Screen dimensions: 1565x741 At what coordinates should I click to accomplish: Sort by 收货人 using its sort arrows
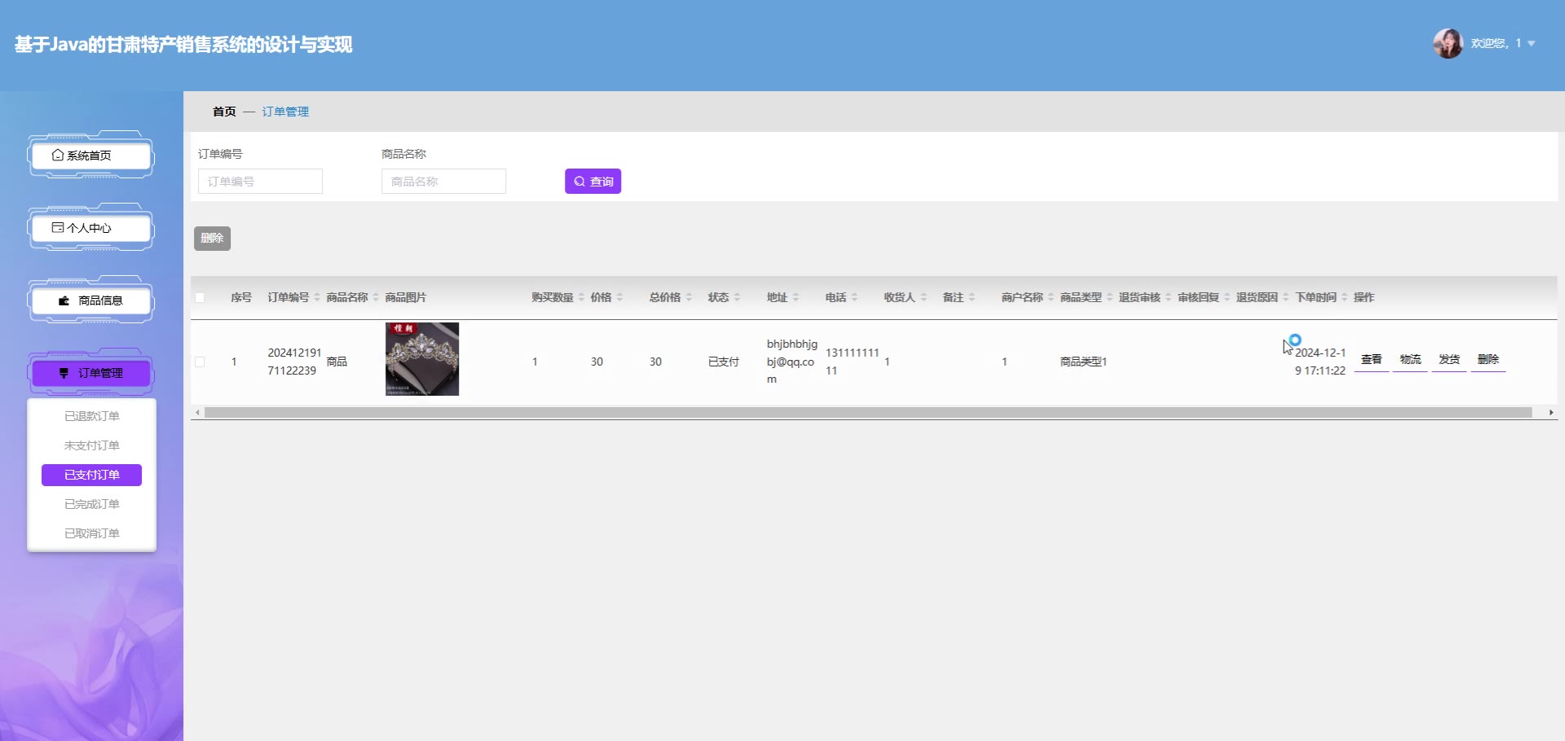tap(924, 297)
